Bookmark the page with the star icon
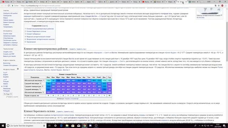This screenshot has width=228, height=128. tap(219, 6)
